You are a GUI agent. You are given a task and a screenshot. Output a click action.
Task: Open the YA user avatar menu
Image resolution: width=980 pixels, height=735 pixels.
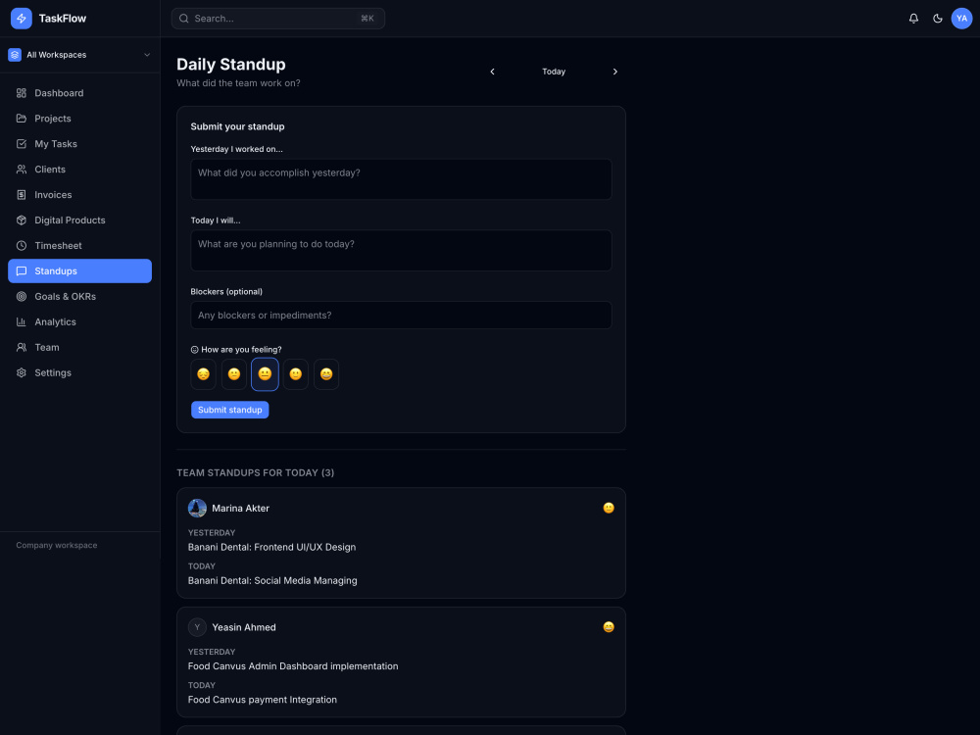click(961, 18)
